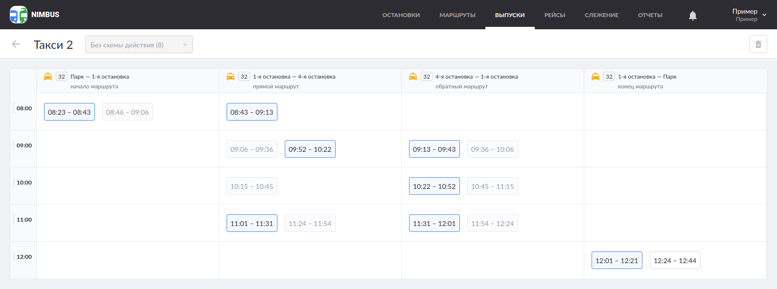Click taxi icon in 1-я остановка — 4-я остановка column

[x=230, y=77]
